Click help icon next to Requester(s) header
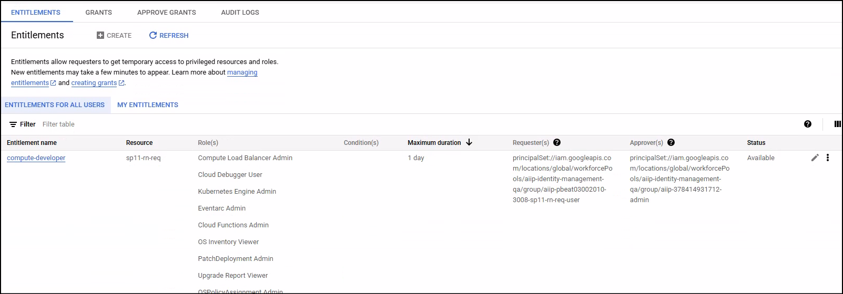Screen dimensions: 843x294 tap(557, 142)
